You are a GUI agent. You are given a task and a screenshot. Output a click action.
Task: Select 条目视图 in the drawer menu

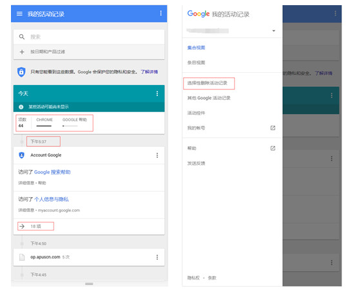(196, 62)
